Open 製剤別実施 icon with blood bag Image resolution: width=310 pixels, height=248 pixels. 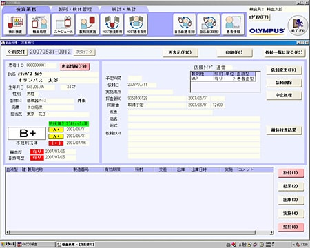pyautogui.click(x=87, y=24)
